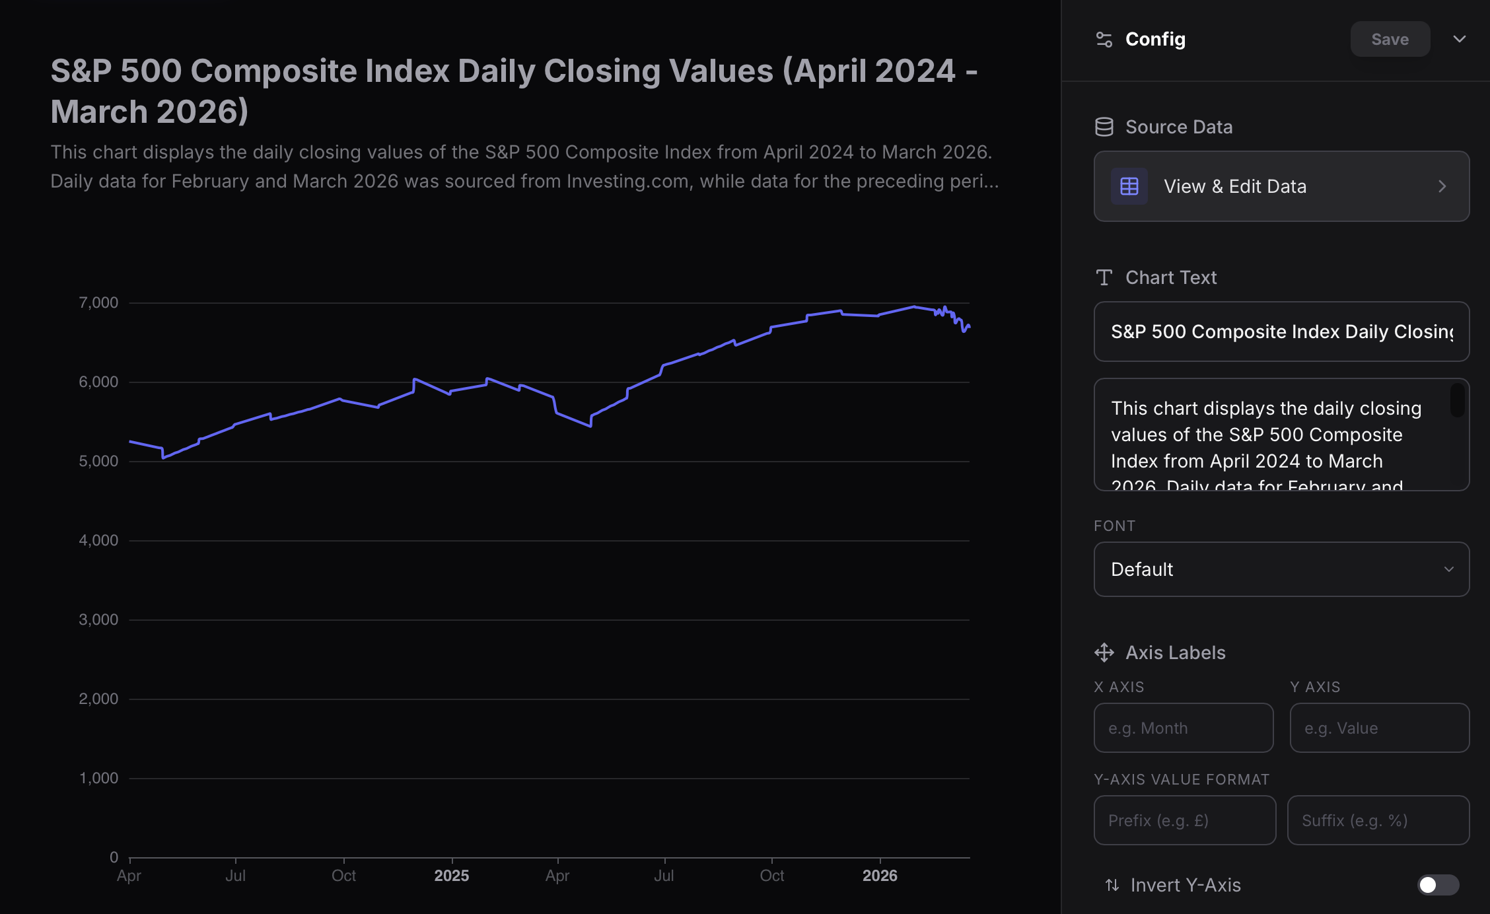Click the Y-axis Suffix field
1490x914 pixels.
pos(1378,820)
